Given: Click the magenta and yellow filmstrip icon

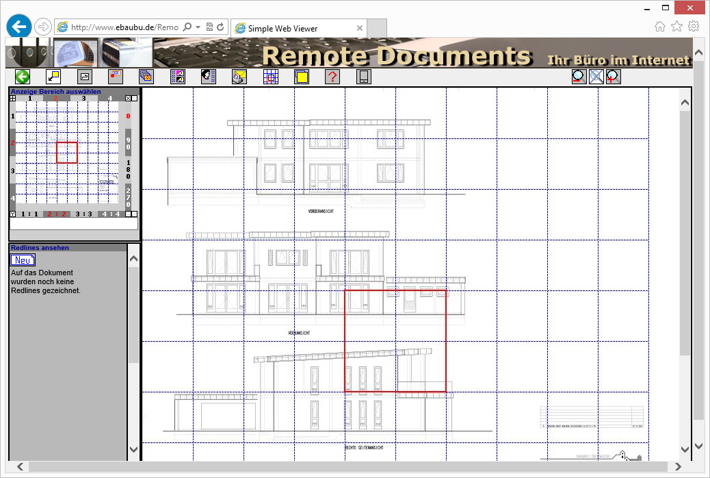Looking at the screenshot, I should (x=178, y=77).
